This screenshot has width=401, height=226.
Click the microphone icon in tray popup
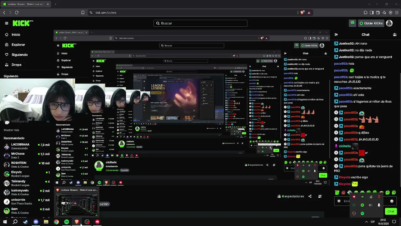(379, 205)
